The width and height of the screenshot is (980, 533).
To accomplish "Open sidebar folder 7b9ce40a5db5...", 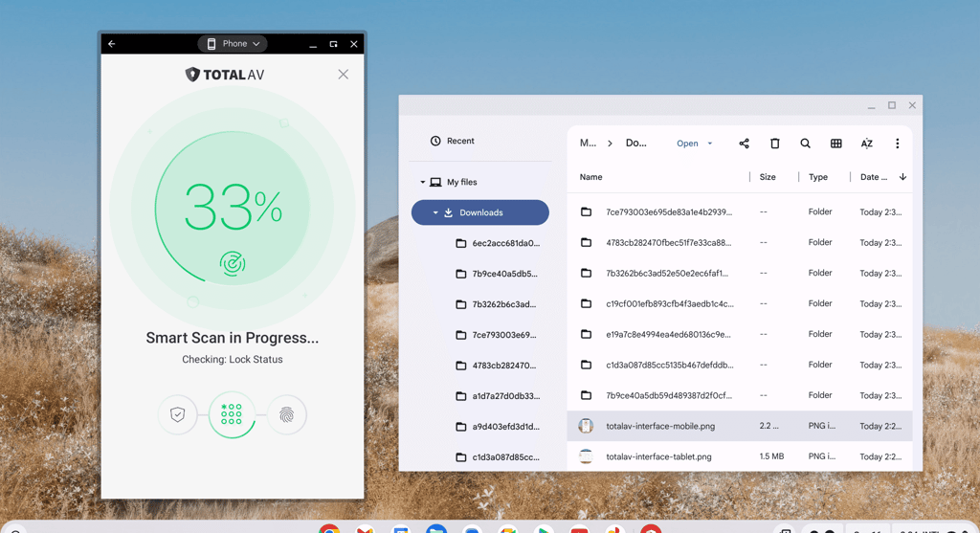I will pos(498,274).
